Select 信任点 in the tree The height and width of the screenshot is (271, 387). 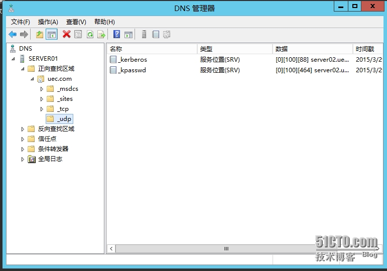(47, 139)
